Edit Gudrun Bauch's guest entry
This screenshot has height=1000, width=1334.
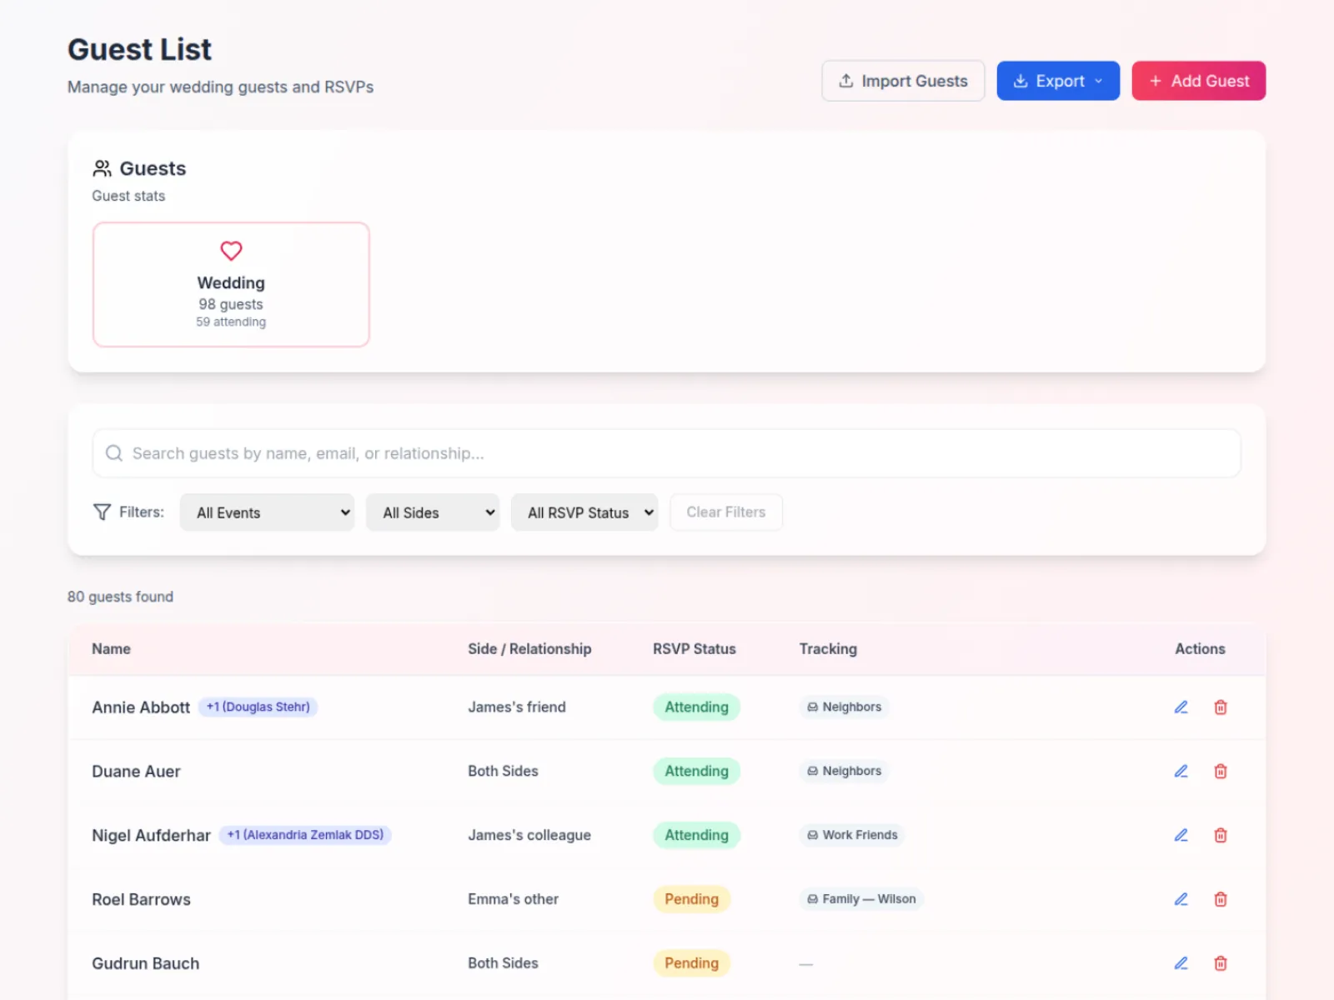click(x=1181, y=963)
